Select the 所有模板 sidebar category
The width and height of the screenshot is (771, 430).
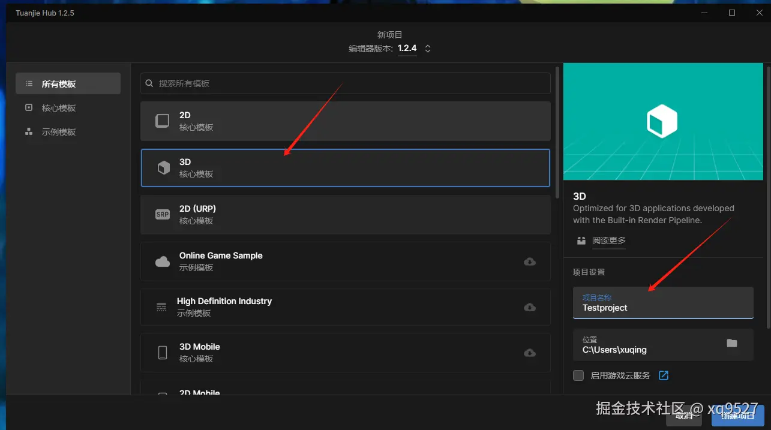coord(68,84)
